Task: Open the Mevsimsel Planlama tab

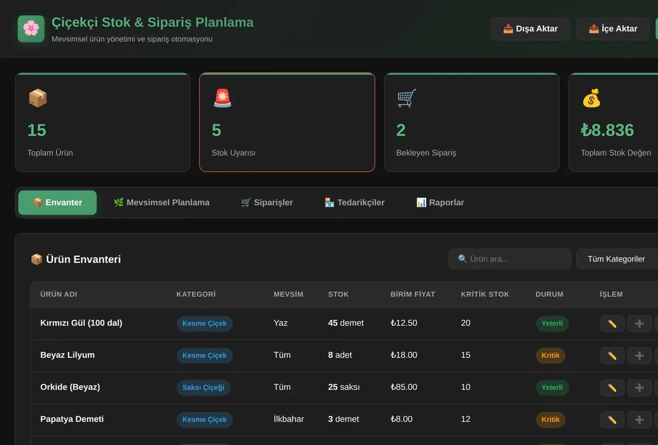Action: click(162, 202)
